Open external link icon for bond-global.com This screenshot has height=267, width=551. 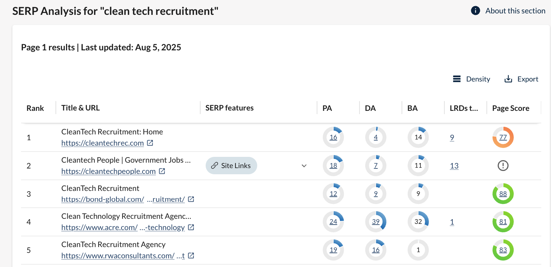click(x=191, y=199)
